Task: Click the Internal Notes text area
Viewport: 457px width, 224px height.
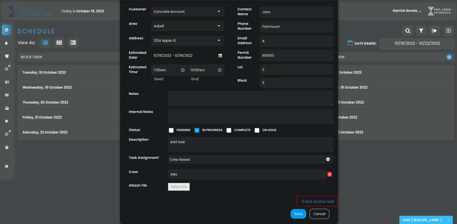Action: (250, 117)
